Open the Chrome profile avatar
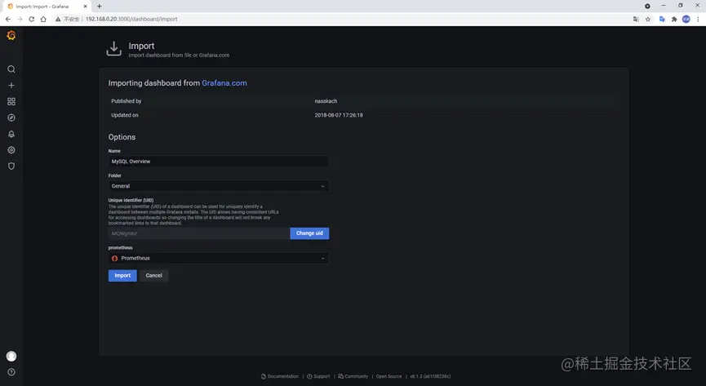Viewport: 706px width, 386px height. 686,19
